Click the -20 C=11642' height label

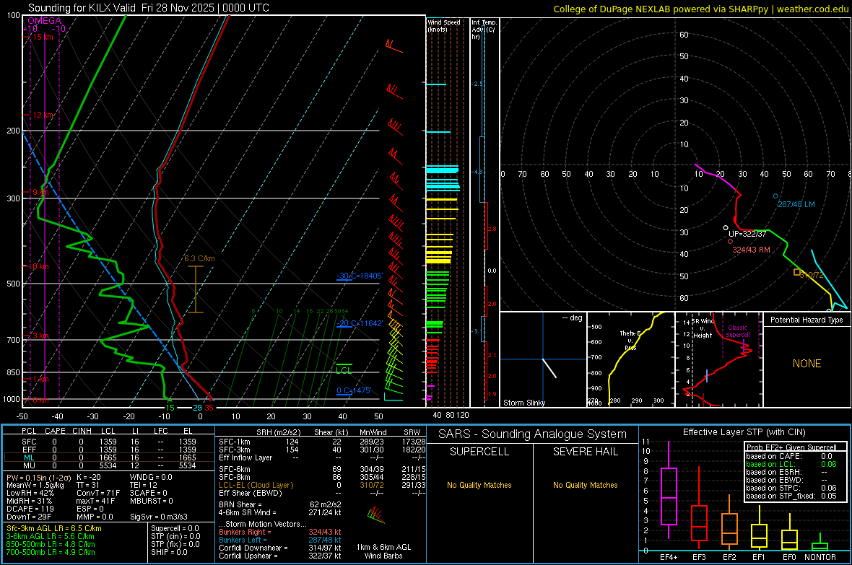coord(360,323)
